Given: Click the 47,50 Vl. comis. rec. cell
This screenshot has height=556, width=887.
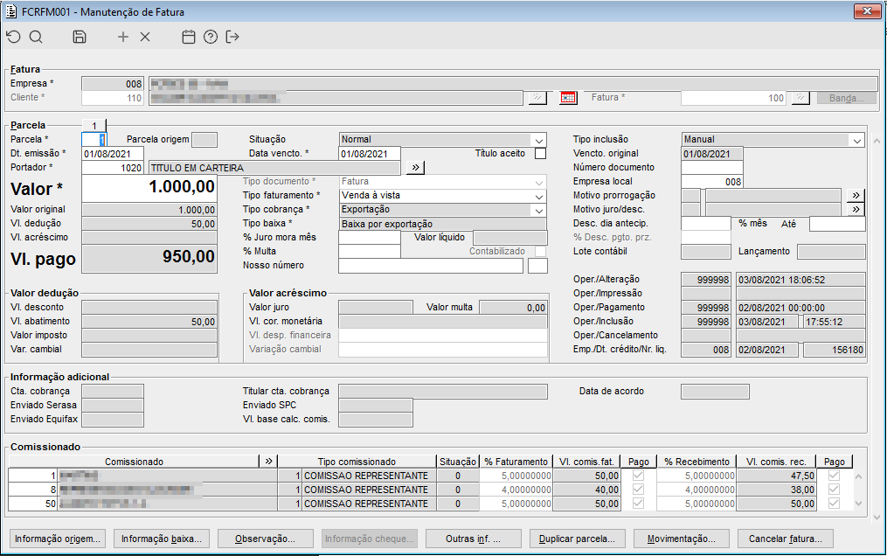Looking at the screenshot, I should point(777,475).
